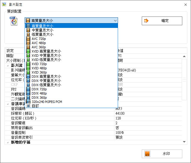Click the FPS row label
Viewport: 191px width, 163px height.
point(14,89)
